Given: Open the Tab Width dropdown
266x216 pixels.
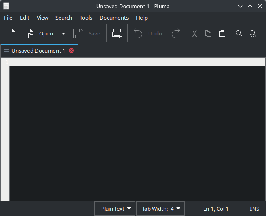Looking at the screenshot, I should point(161,209).
